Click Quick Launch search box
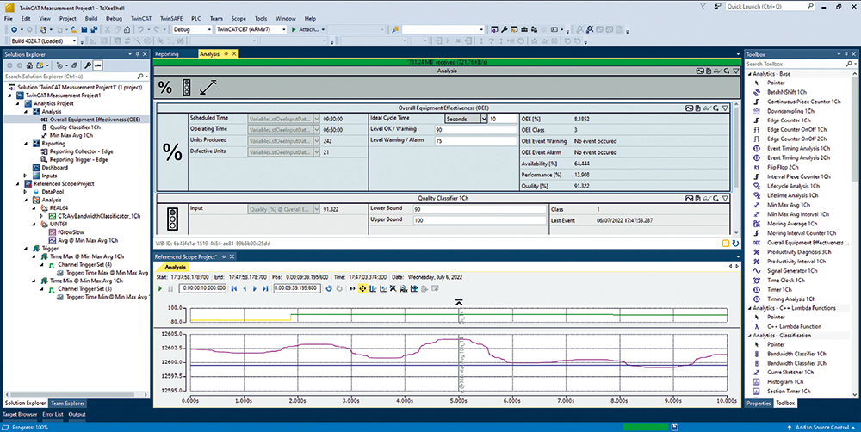Image resolution: width=861 pixels, height=432 pixels. [x=771, y=7]
